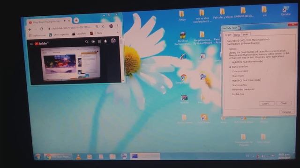Open the YouTube apps grid icon
Viewport: 300px width, 168px height.
pos(99,42)
